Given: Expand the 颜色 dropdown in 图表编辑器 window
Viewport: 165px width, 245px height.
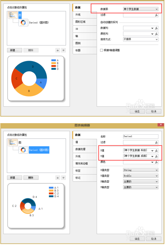Looking at the screenshot, I should click(x=152, y=162).
